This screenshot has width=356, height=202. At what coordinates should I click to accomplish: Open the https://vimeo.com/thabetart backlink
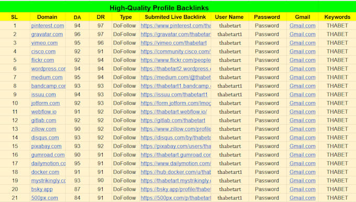pyautogui.click(x=174, y=43)
